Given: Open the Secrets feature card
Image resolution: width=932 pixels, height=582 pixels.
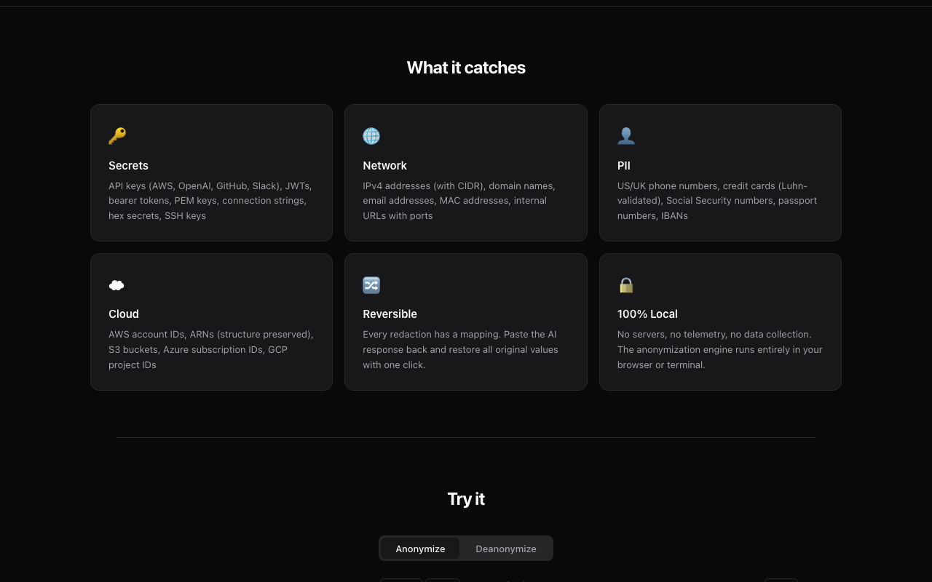Looking at the screenshot, I should pyautogui.click(x=211, y=172).
